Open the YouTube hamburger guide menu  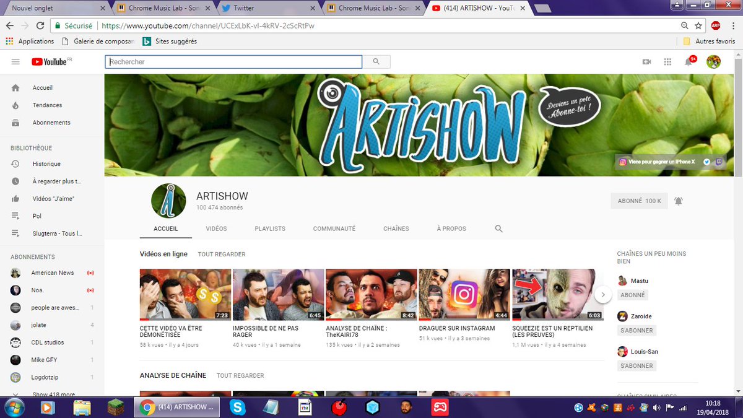(15, 62)
